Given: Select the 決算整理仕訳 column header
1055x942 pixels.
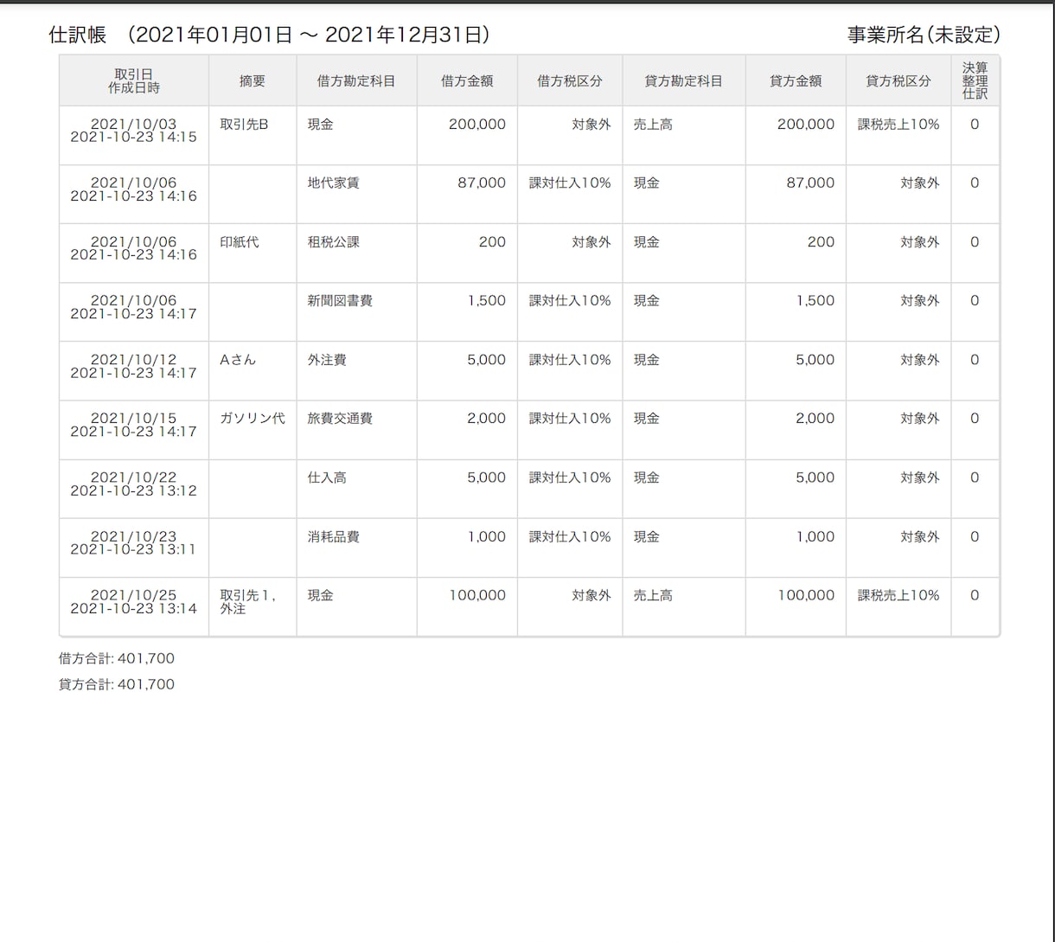Looking at the screenshot, I should click(975, 80).
